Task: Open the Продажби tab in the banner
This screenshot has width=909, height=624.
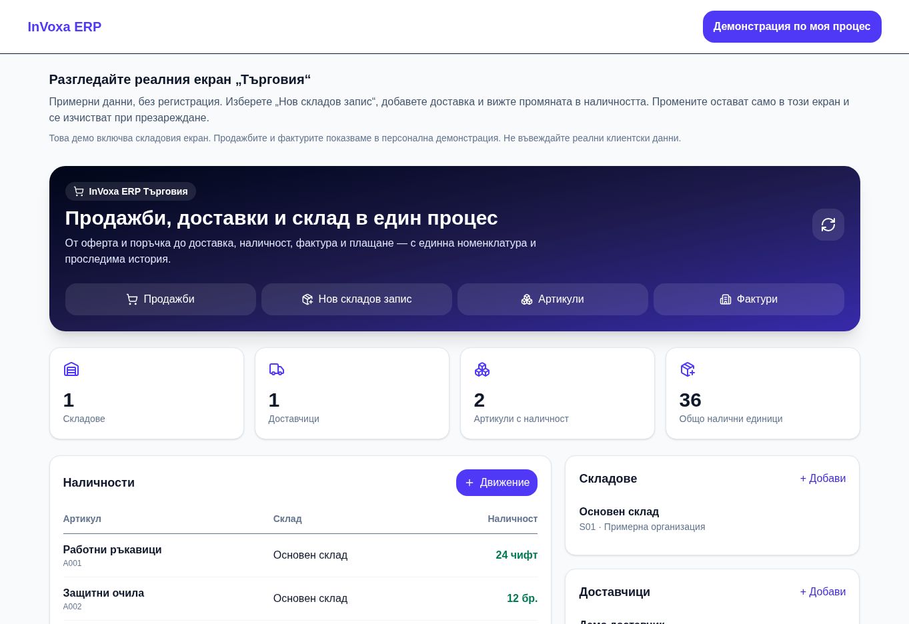Action: (161, 299)
